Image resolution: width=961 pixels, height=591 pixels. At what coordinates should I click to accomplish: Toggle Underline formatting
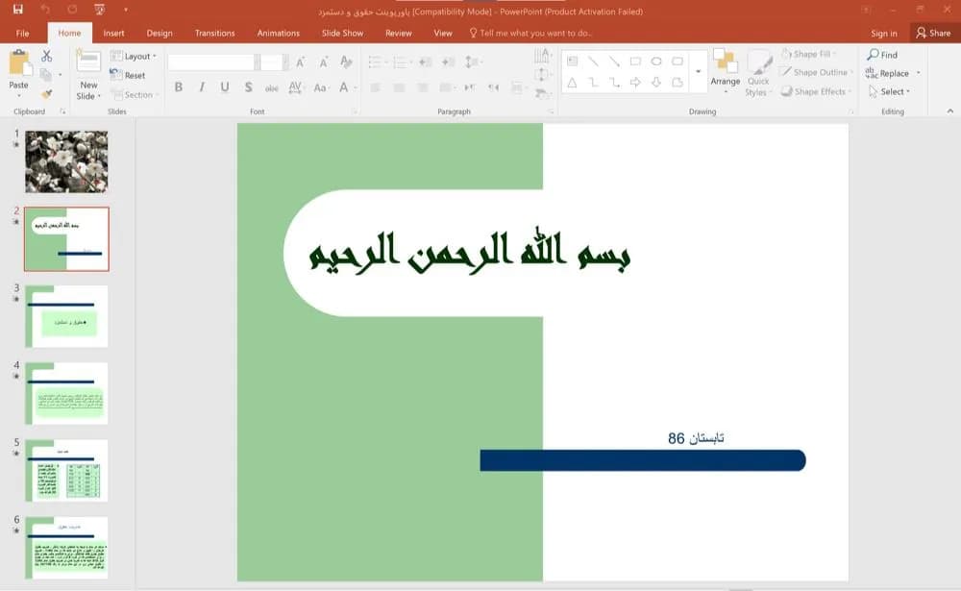[x=225, y=87]
